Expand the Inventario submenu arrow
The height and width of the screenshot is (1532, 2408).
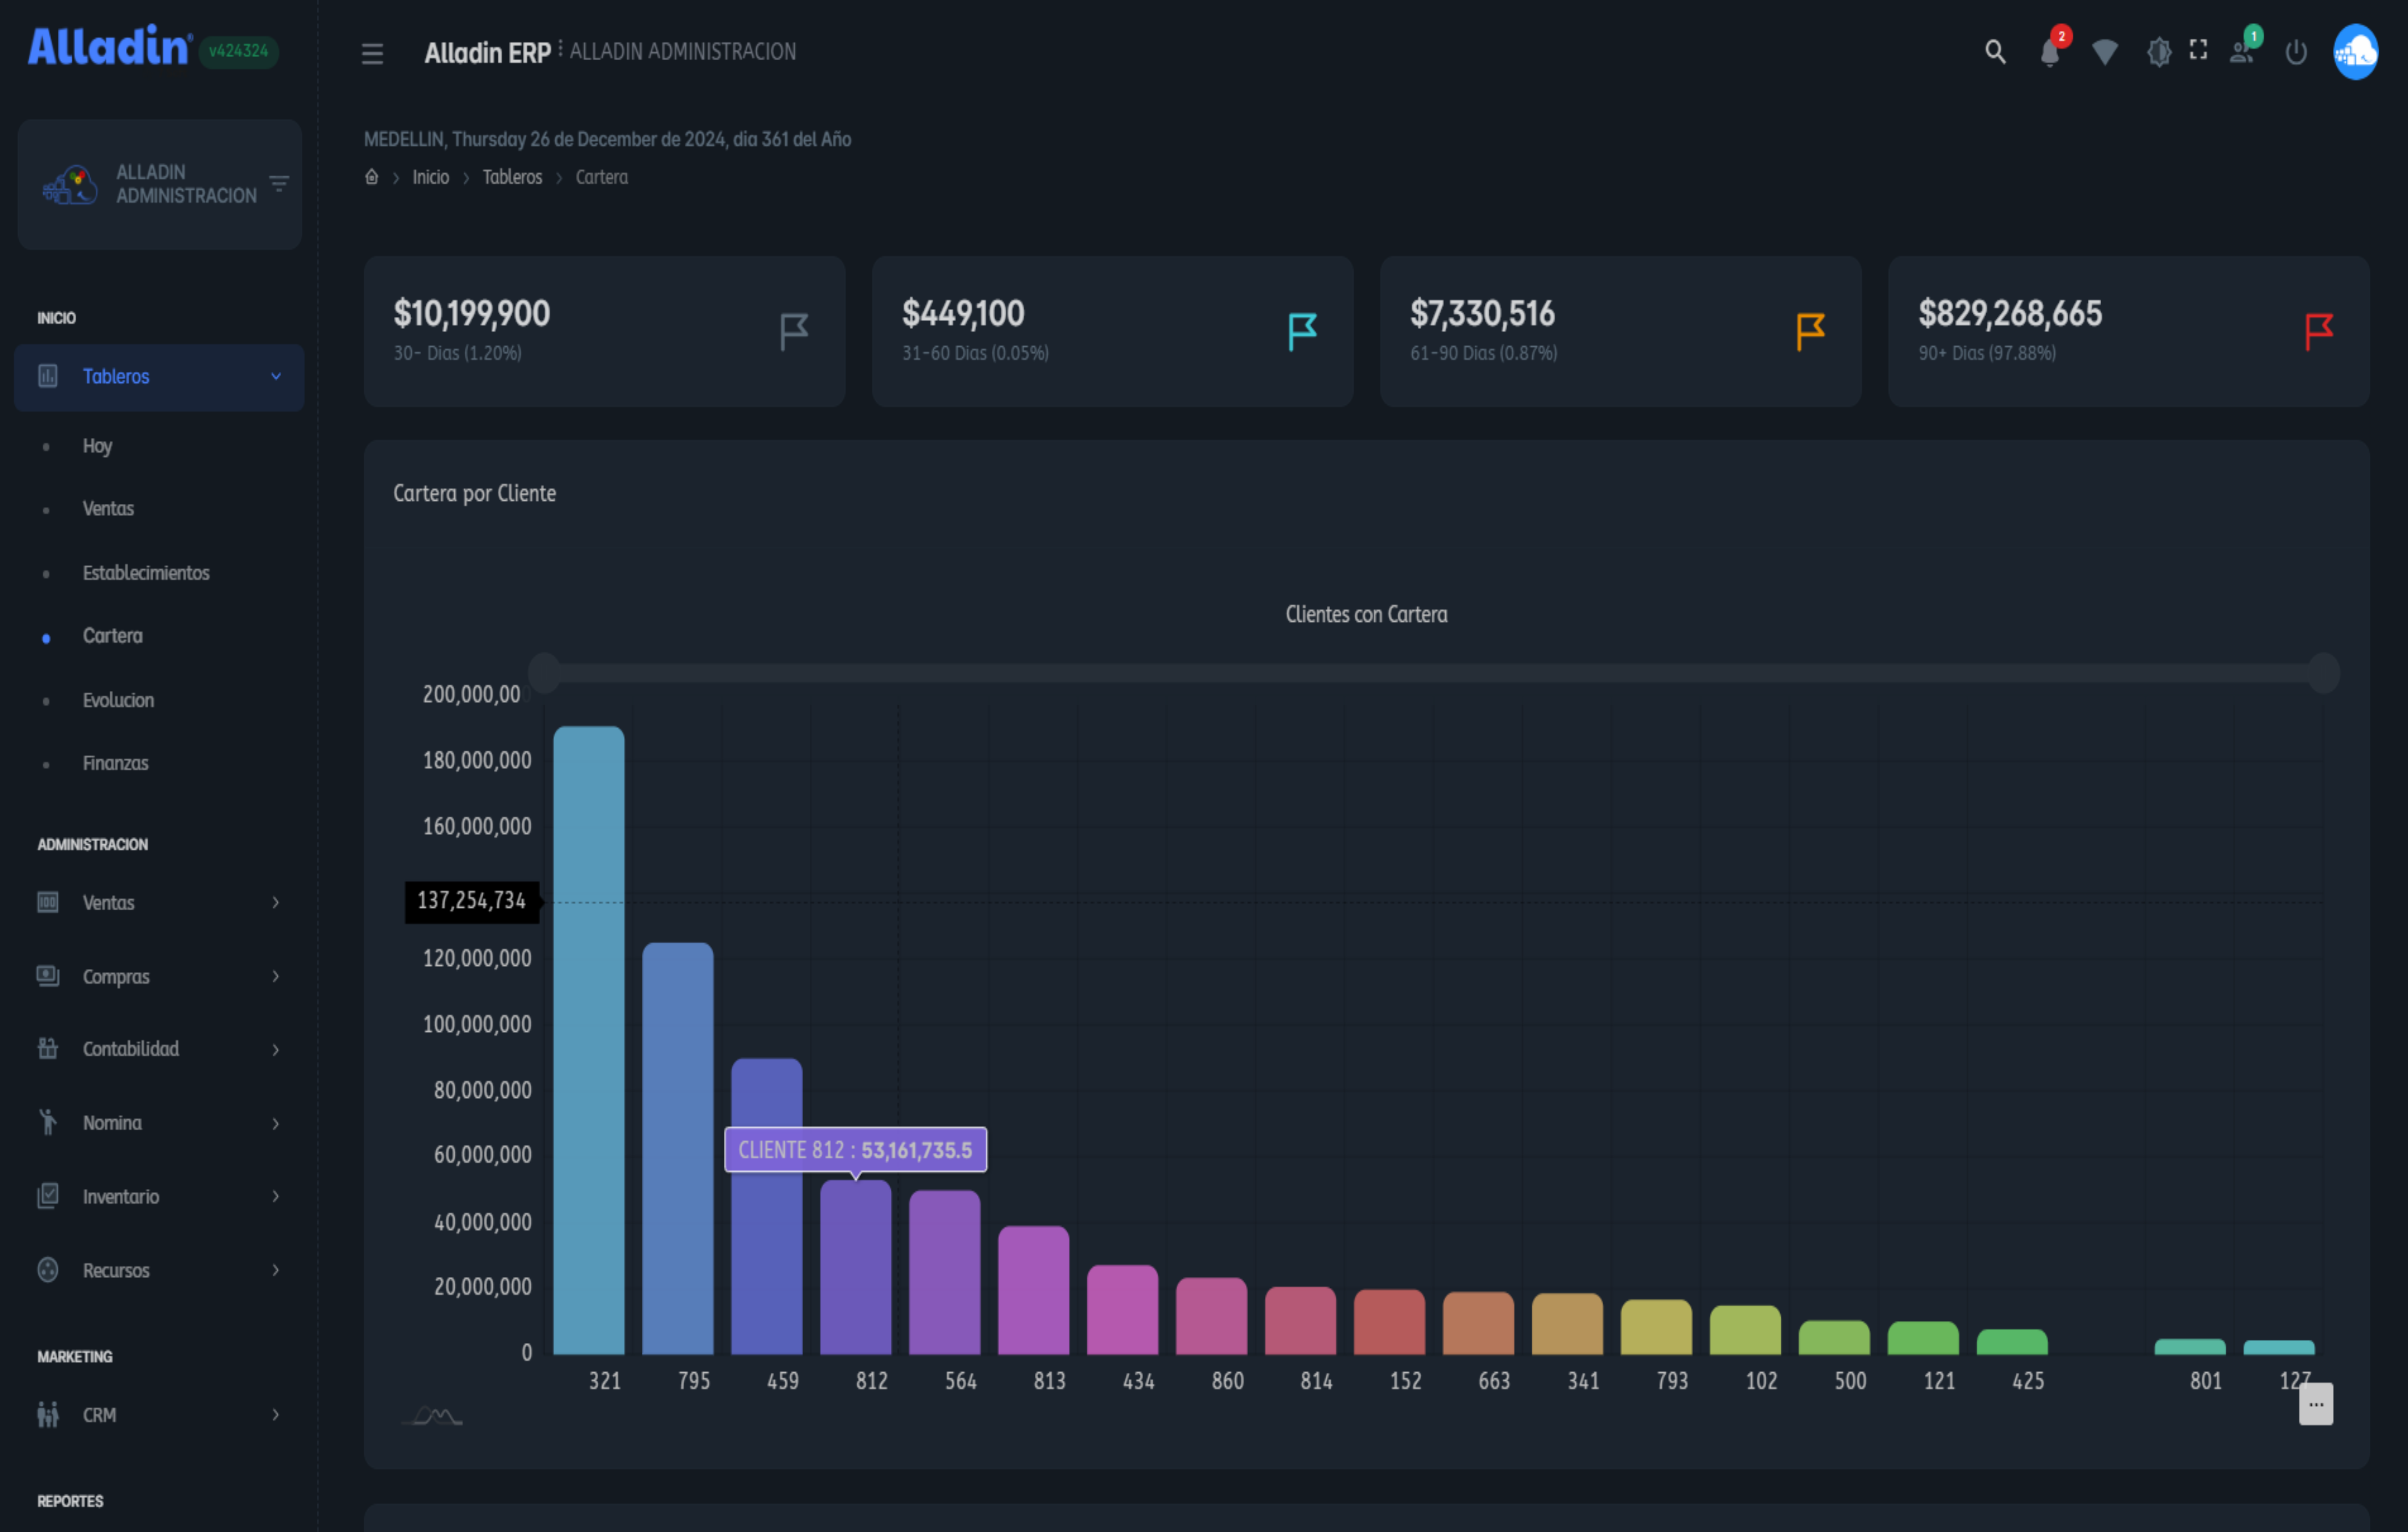point(276,1196)
